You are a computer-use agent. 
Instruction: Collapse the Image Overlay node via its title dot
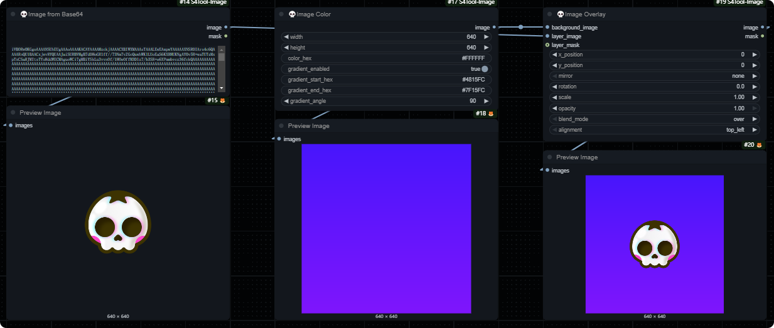pos(548,14)
